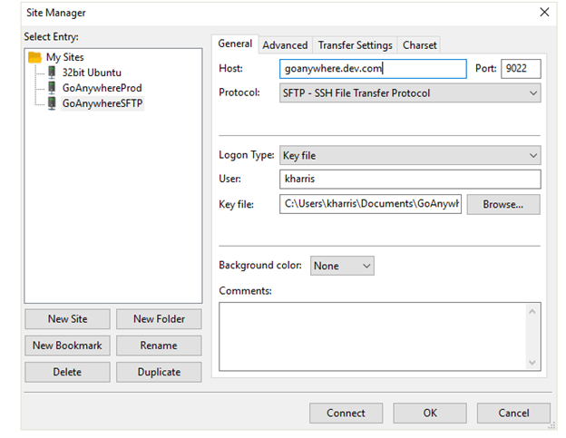Duplicate the selected site entry
Viewport: 566px width, 438px height.
point(159,372)
